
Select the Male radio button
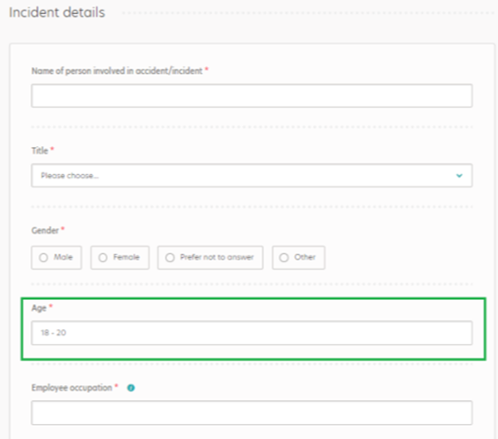pyautogui.click(x=43, y=257)
